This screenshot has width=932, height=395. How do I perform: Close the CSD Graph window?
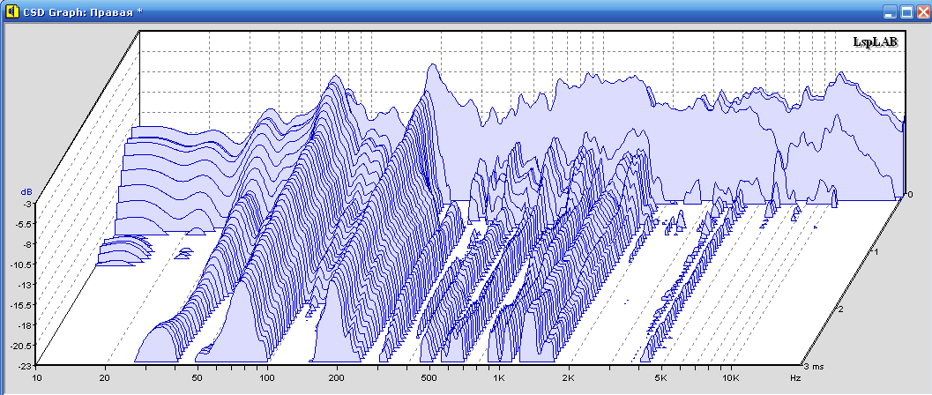[x=922, y=11]
